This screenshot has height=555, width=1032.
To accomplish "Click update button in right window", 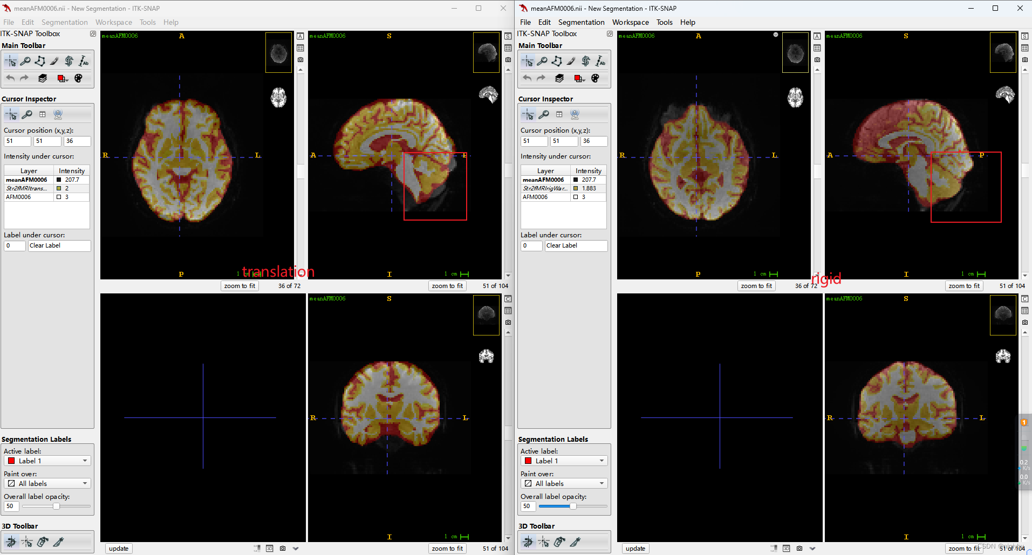I will pos(635,549).
